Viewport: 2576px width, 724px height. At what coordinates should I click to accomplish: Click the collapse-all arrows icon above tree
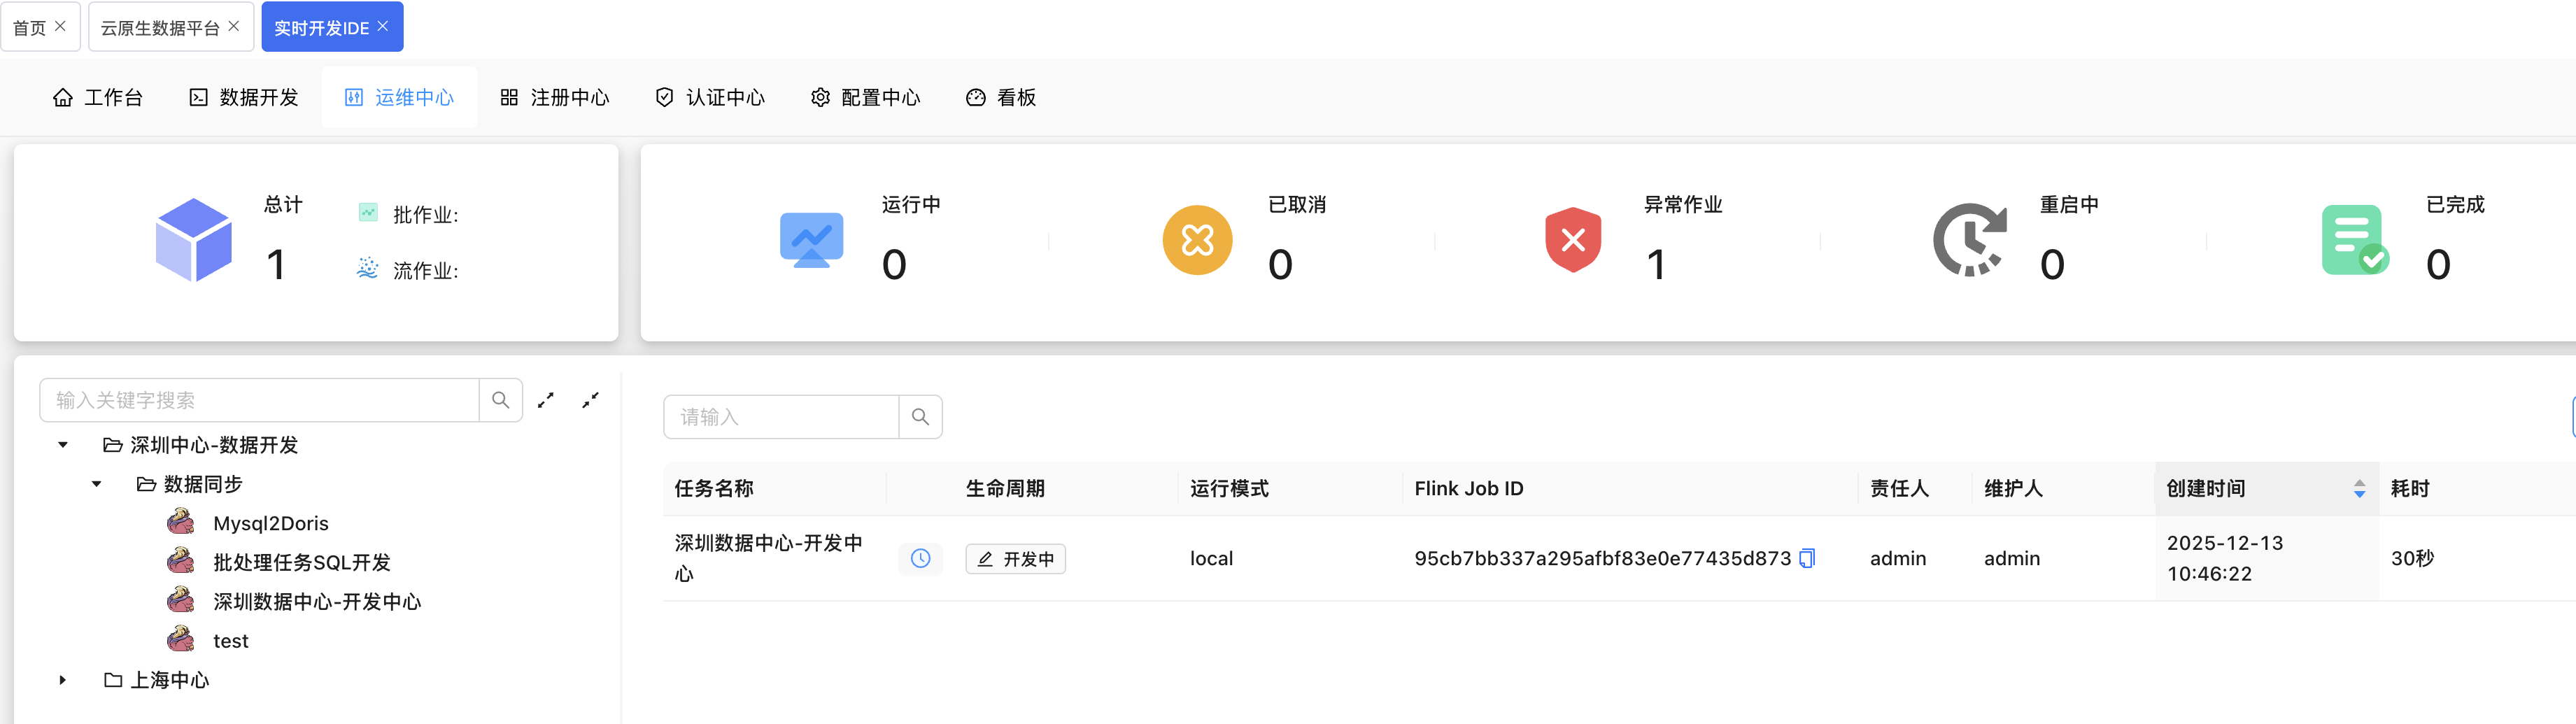591,400
